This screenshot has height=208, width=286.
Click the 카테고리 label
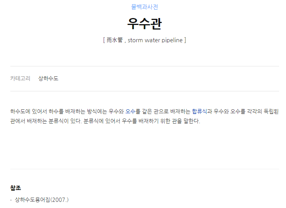click(20, 79)
